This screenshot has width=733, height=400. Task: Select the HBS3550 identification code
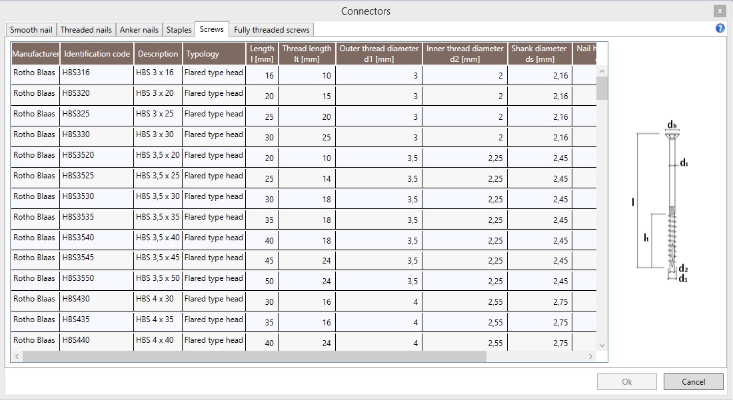[x=97, y=280]
